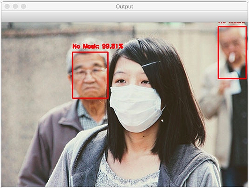The image size is (249, 188).
Task: Minimize the Output window
Action: [x=15, y=7]
